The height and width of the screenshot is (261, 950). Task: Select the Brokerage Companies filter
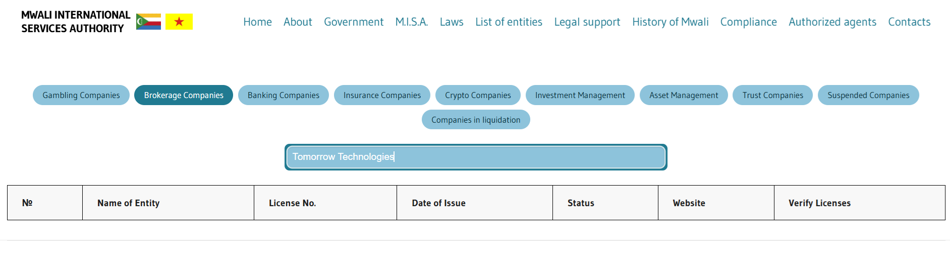(x=184, y=95)
